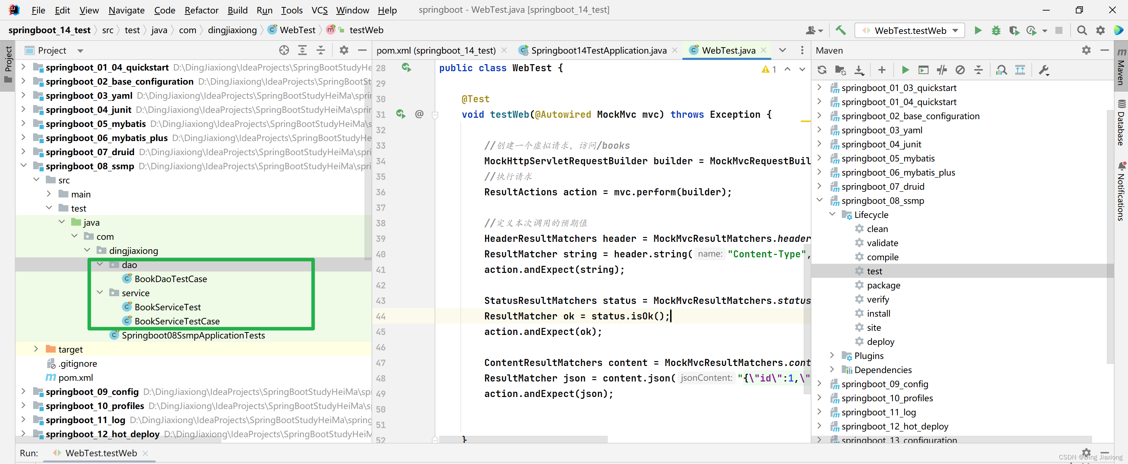Click run test gutter icon beside class WebTest
This screenshot has height=464, width=1128.
tap(406, 67)
